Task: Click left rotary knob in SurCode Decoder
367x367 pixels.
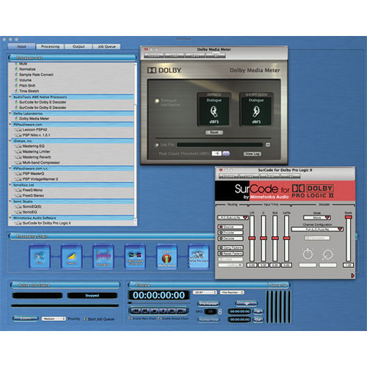Action: [308, 254]
